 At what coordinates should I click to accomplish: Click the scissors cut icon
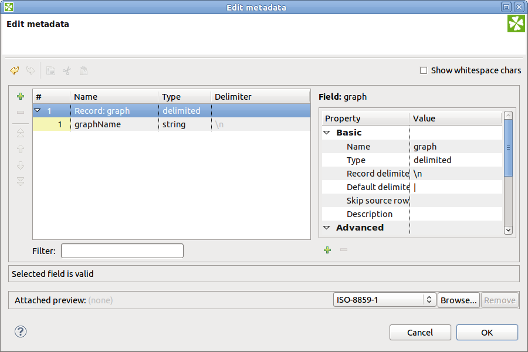click(67, 71)
